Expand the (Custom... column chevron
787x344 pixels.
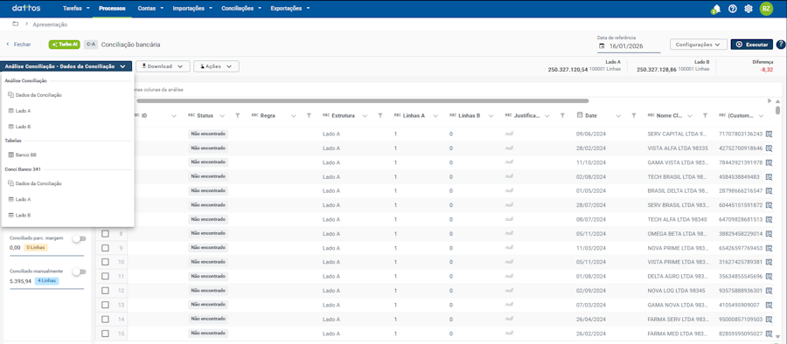click(x=762, y=116)
